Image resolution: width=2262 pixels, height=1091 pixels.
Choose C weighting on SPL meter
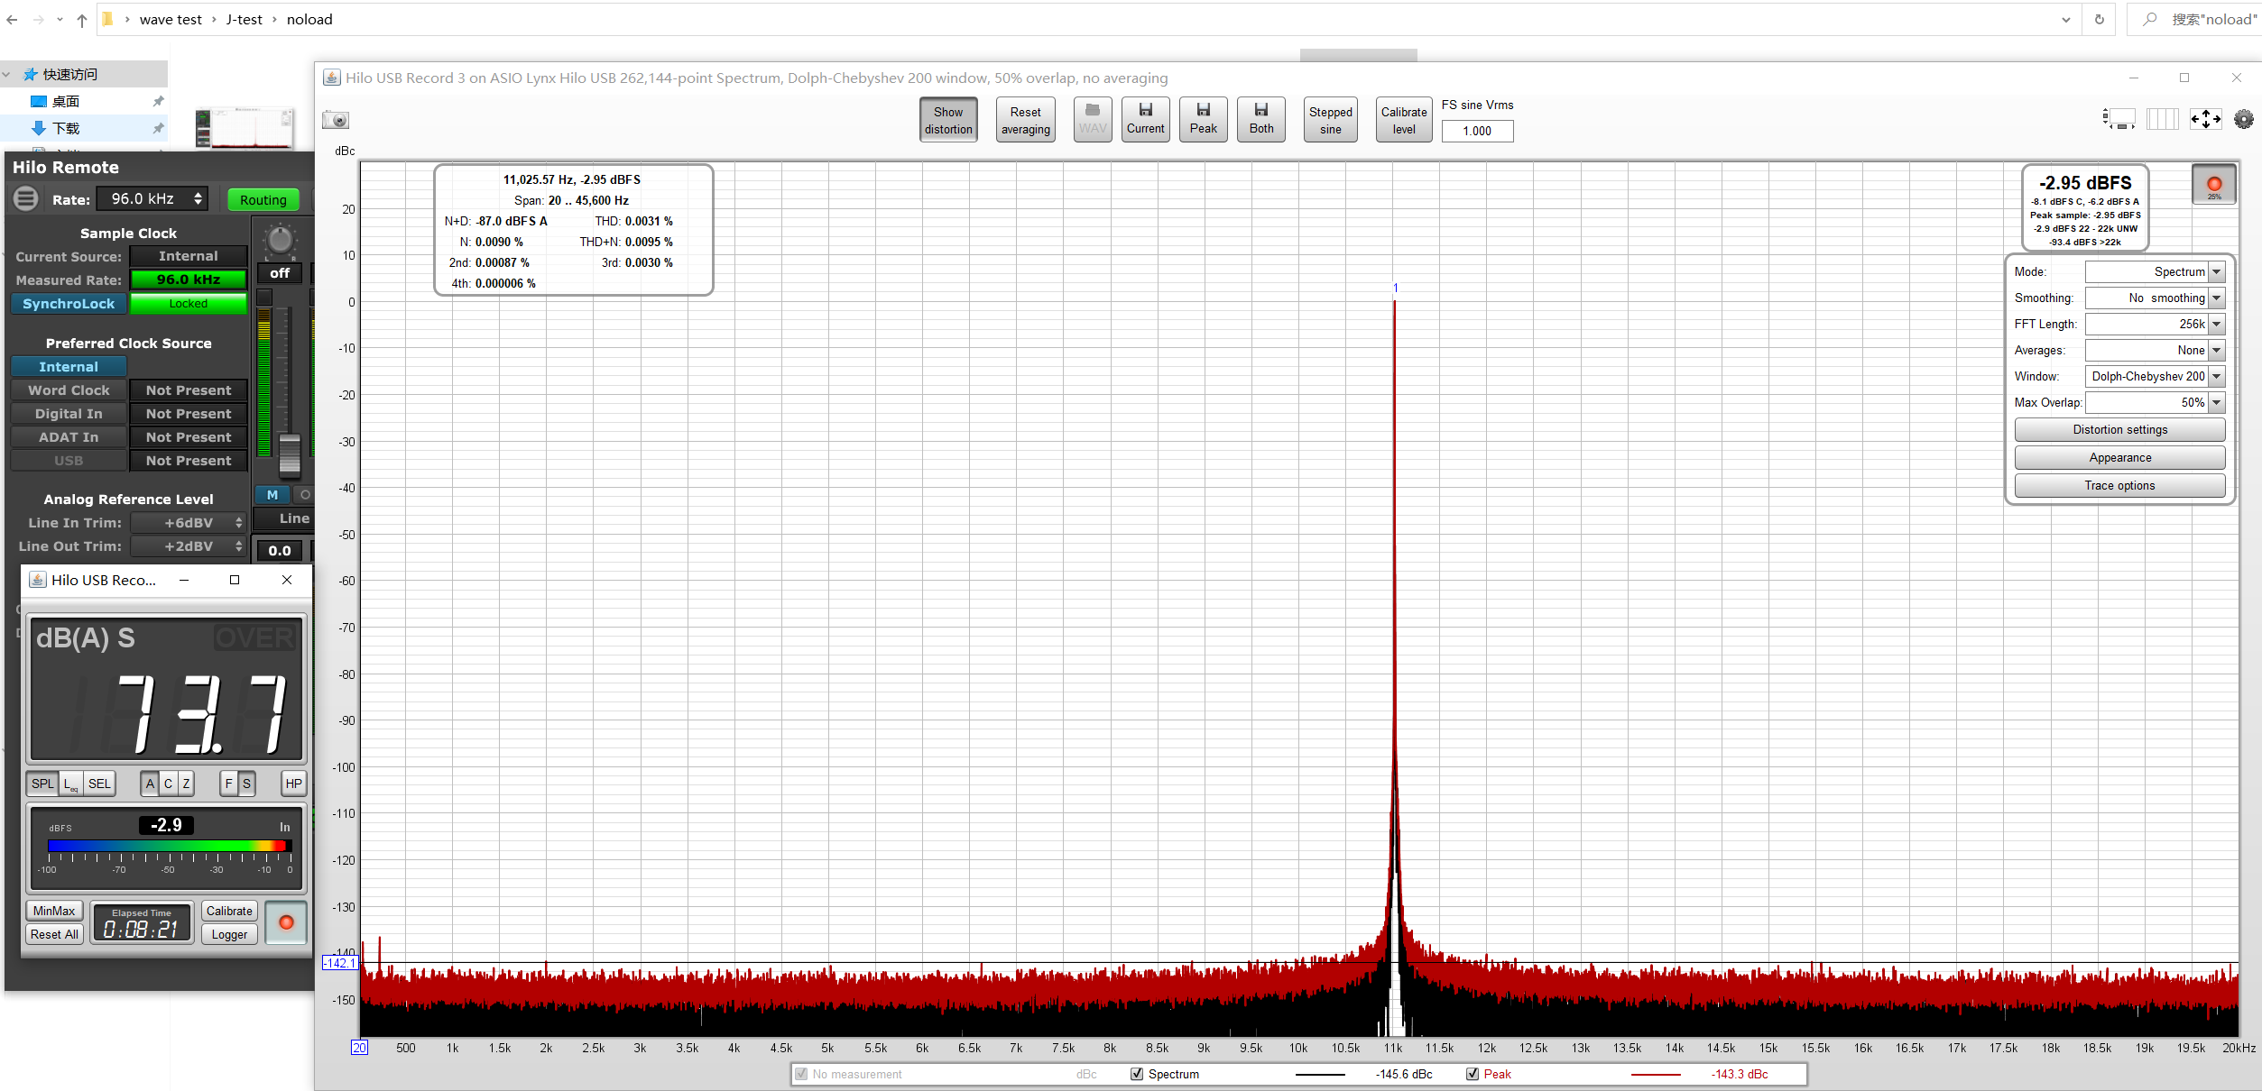coord(168,784)
